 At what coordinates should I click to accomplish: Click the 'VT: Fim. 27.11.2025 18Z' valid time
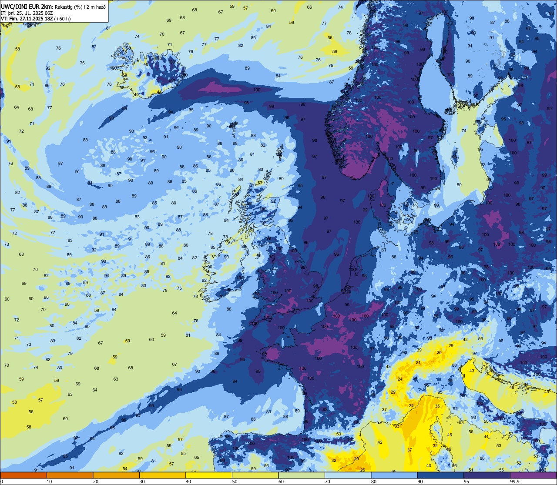tap(27, 19)
